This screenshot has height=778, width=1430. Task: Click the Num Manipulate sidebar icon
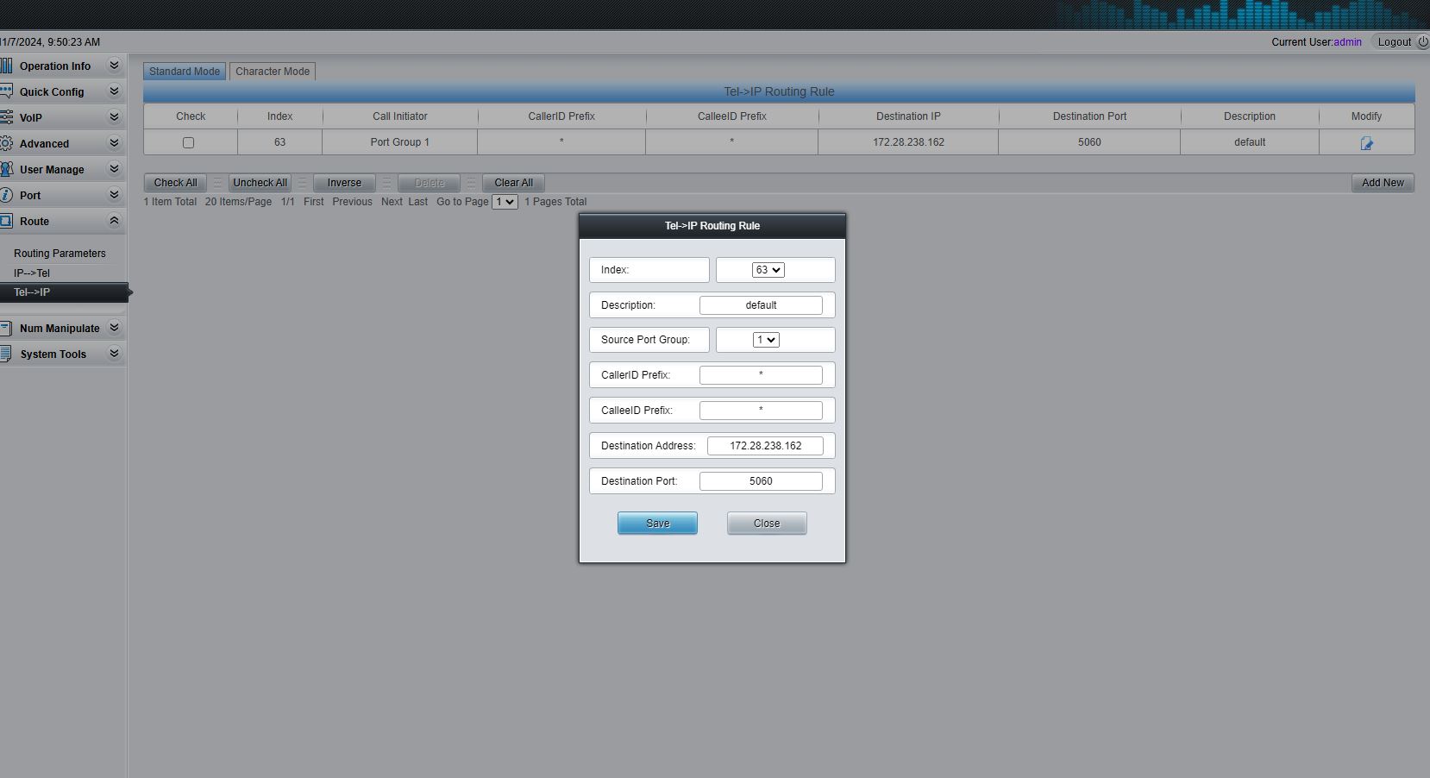[x=6, y=328]
